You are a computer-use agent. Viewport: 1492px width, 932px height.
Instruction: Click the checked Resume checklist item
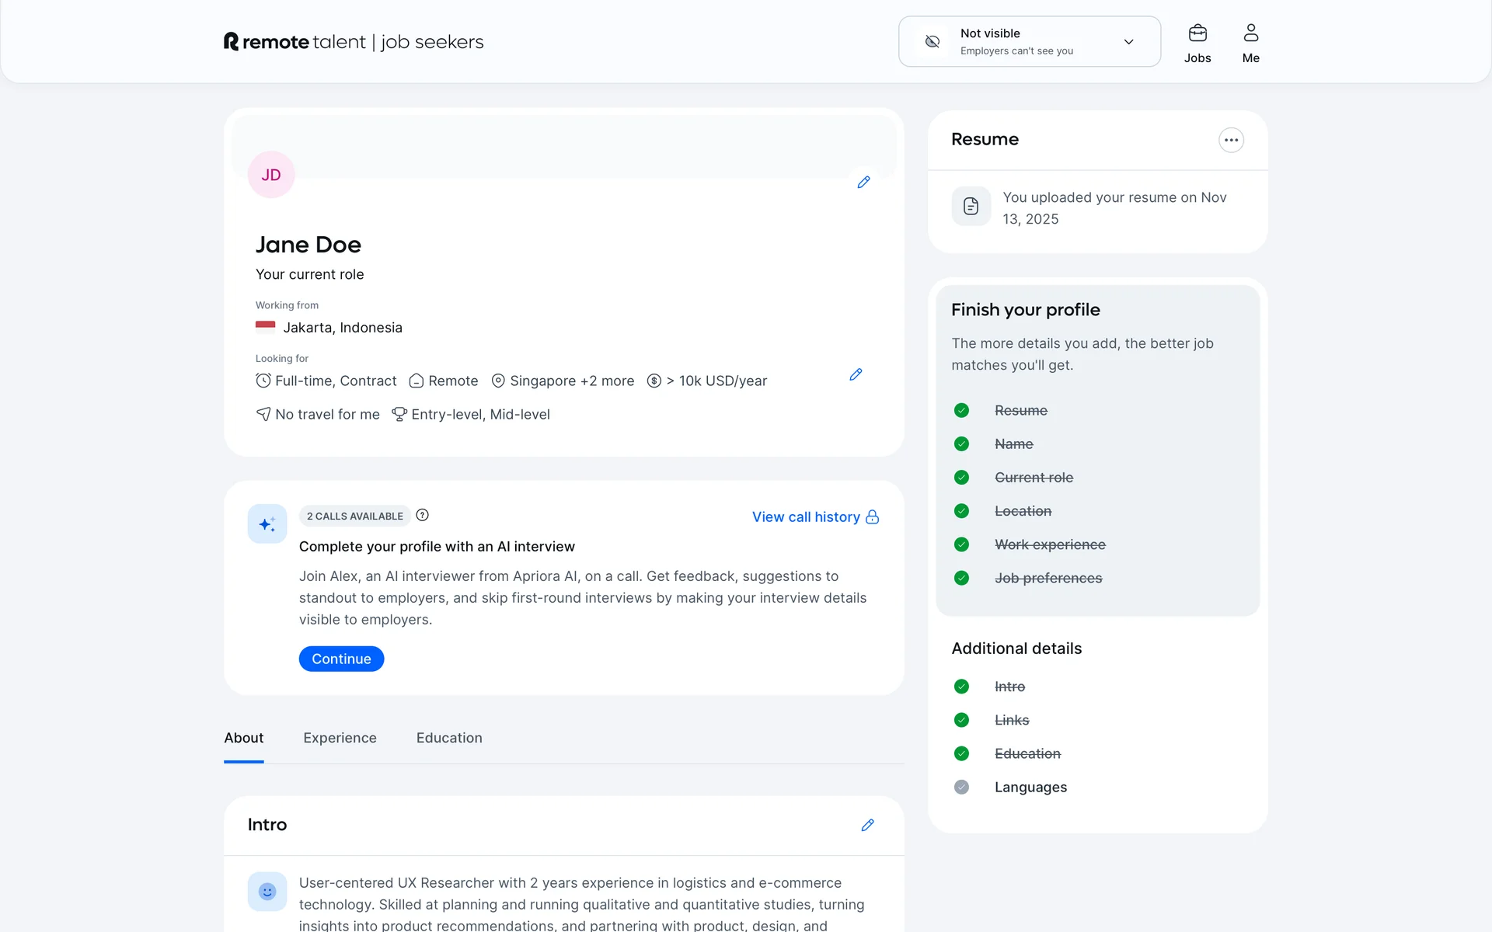(x=1020, y=411)
